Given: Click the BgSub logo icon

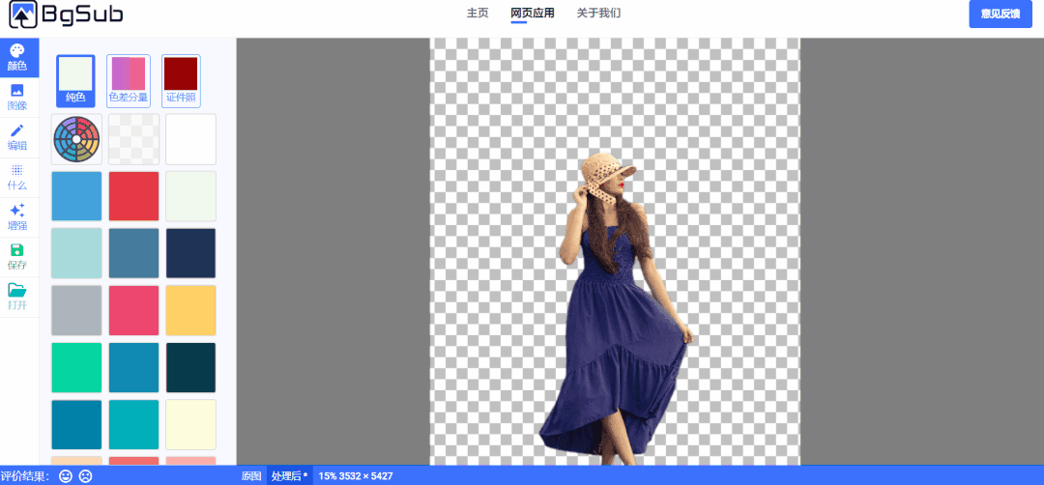Looking at the screenshot, I should [x=22, y=14].
